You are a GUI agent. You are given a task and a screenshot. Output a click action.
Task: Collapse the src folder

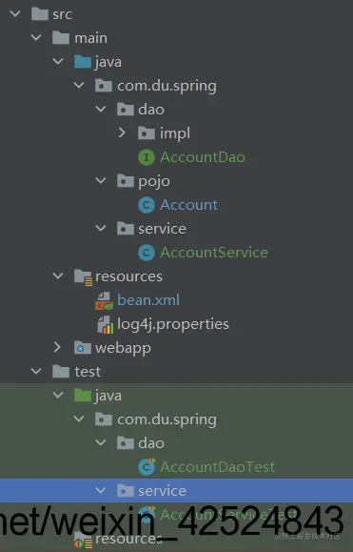pos(15,13)
